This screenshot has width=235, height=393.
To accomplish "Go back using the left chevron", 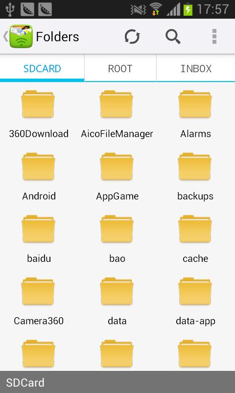I will click(5, 36).
